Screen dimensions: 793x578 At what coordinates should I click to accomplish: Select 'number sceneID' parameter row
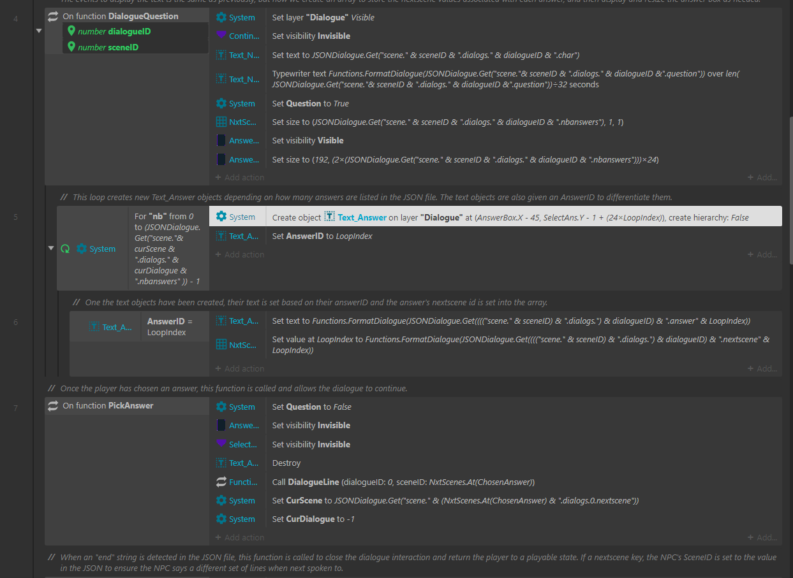(135, 47)
